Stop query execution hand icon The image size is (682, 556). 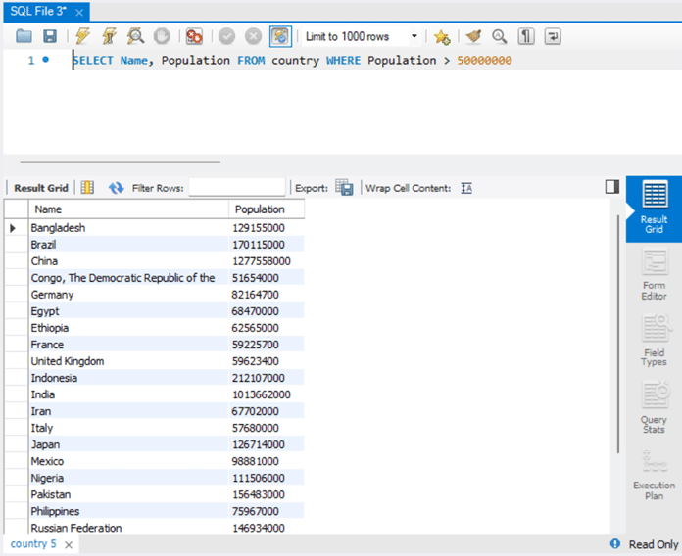point(162,36)
